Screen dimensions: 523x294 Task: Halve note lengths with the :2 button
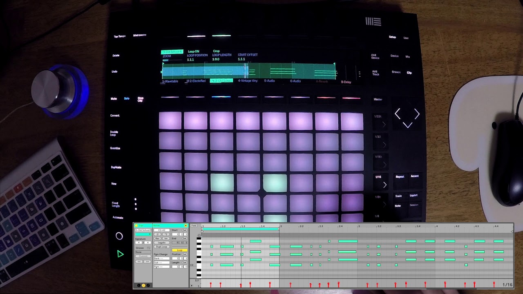pyautogui.click(x=157, y=234)
